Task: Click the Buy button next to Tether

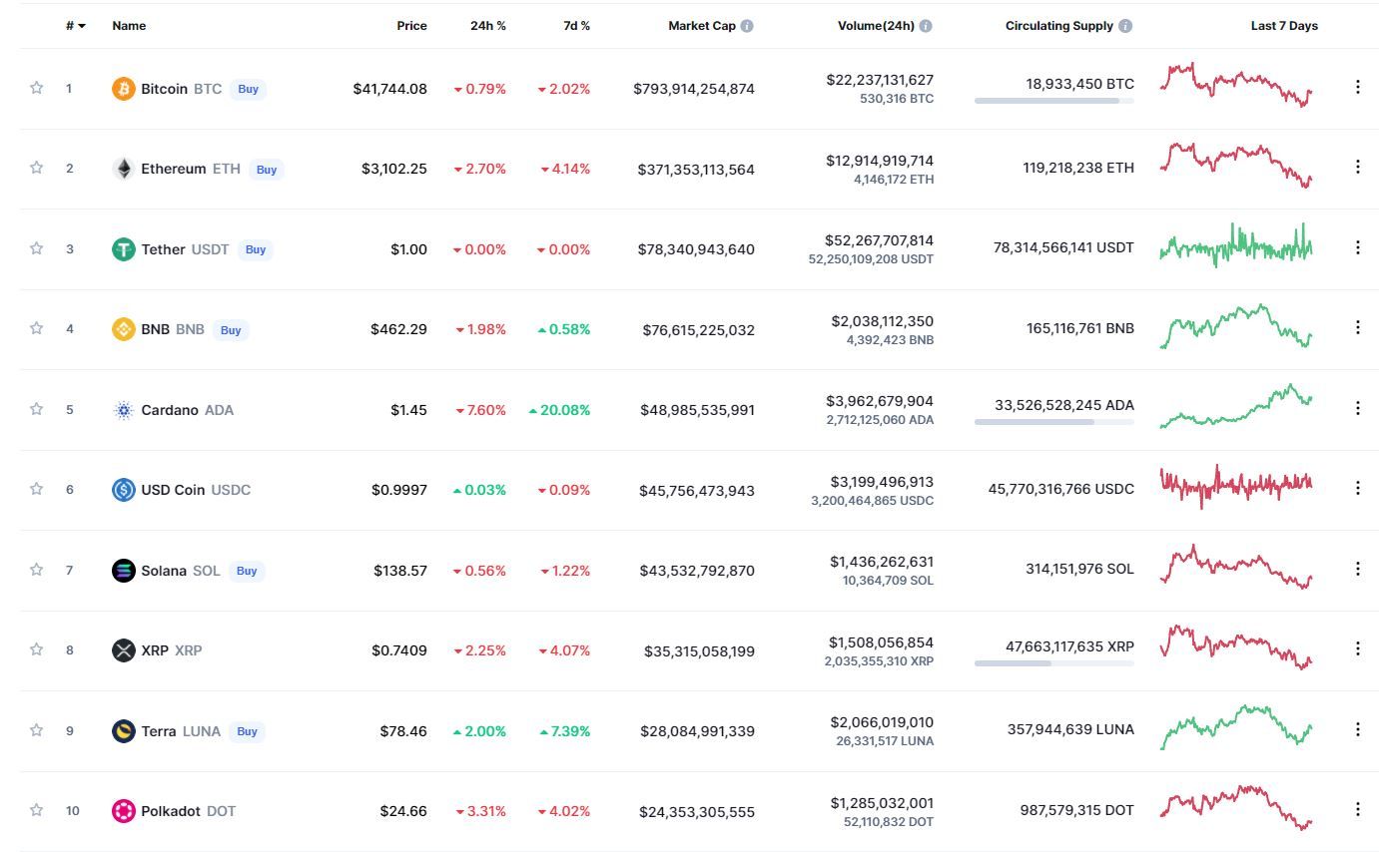Action: coord(256,249)
